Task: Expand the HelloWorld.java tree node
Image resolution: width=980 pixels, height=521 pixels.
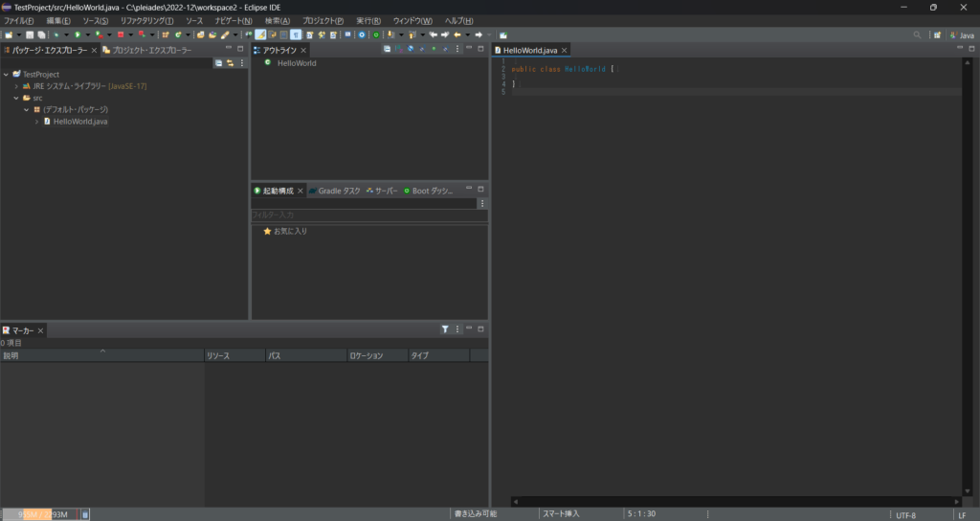Action: 36,122
